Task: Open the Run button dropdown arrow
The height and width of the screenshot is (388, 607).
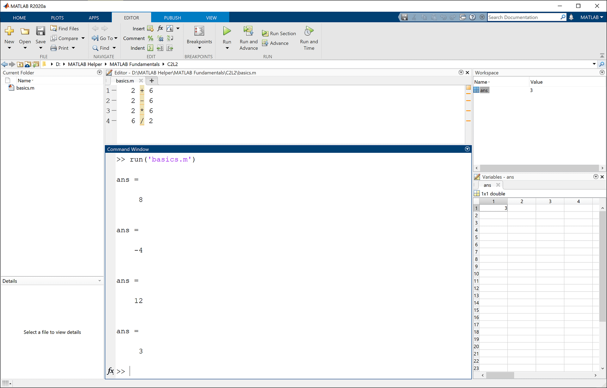Action: (227, 48)
